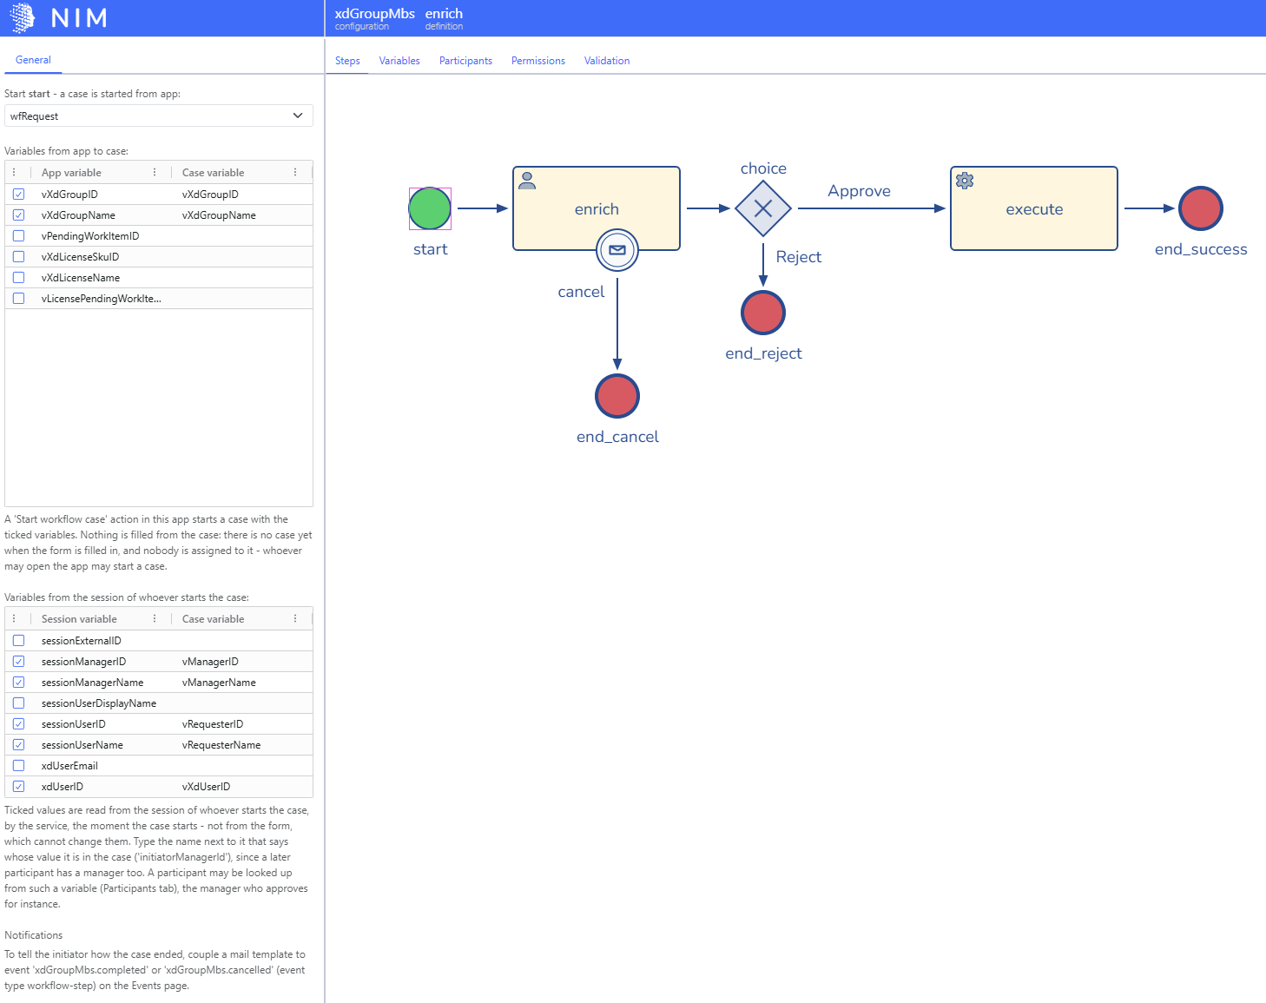1266x1003 pixels.
Task: Select the execute task box
Action: click(x=1034, y=208)
